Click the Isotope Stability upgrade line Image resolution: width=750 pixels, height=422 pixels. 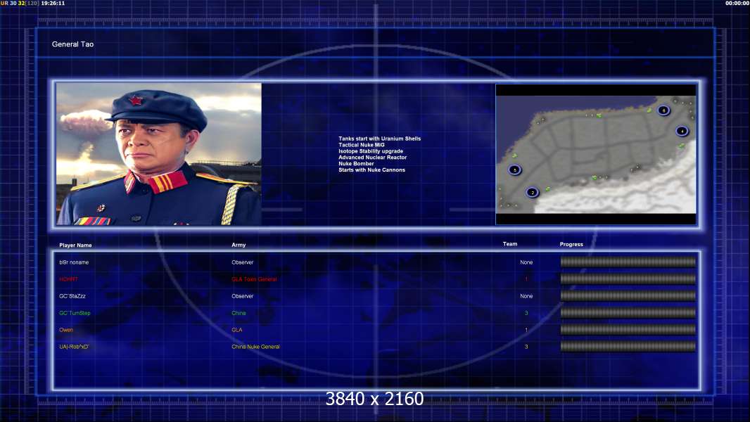click(371, 151)
